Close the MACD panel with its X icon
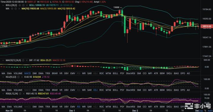The width and height of the screenshot is (213, 112). coord(27,60)
